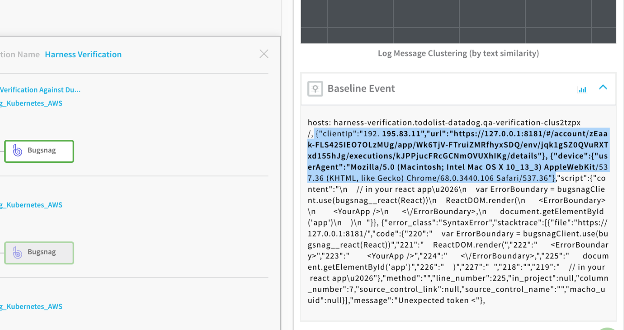624x330 pixels.
Task: Click the highlighted clientIp log text
Action: 459,155
